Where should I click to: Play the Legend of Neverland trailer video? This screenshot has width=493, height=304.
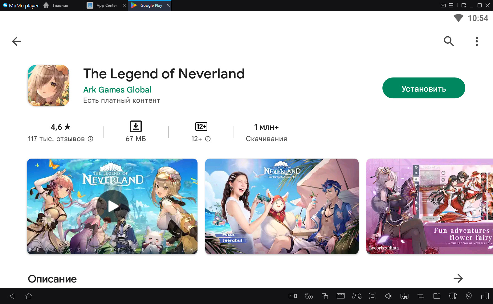(112, 206)
